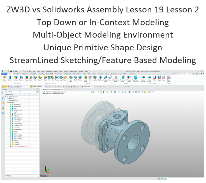Click the MODEL STOP HERE marker
The image size is (206, 183).
pyautogui.click(x=20, y=146)
